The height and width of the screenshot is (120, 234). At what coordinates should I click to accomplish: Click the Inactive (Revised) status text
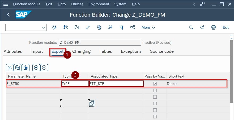(x=157, y=42)
